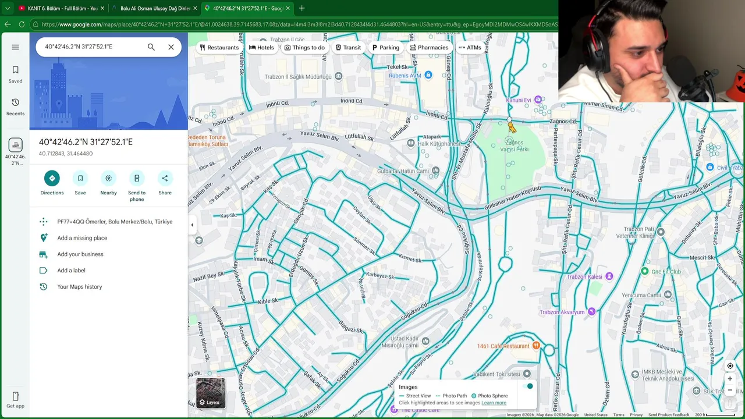Screen dimensions: 745x419
Task: Reload the page
Action: [22, 24]
